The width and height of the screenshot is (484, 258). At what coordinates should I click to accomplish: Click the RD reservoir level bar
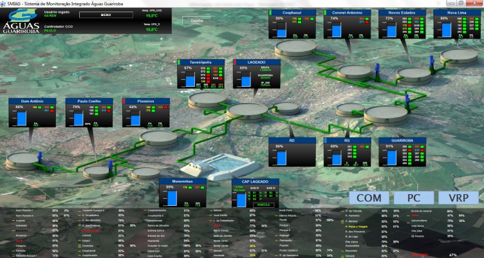(x=281, y=158)
